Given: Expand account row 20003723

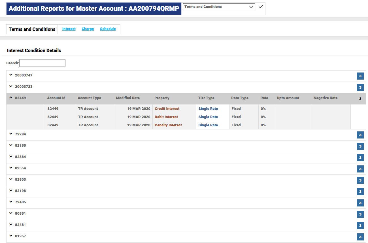Looking at the screenshot, I should pyautogui.click(x=11, y=87).
